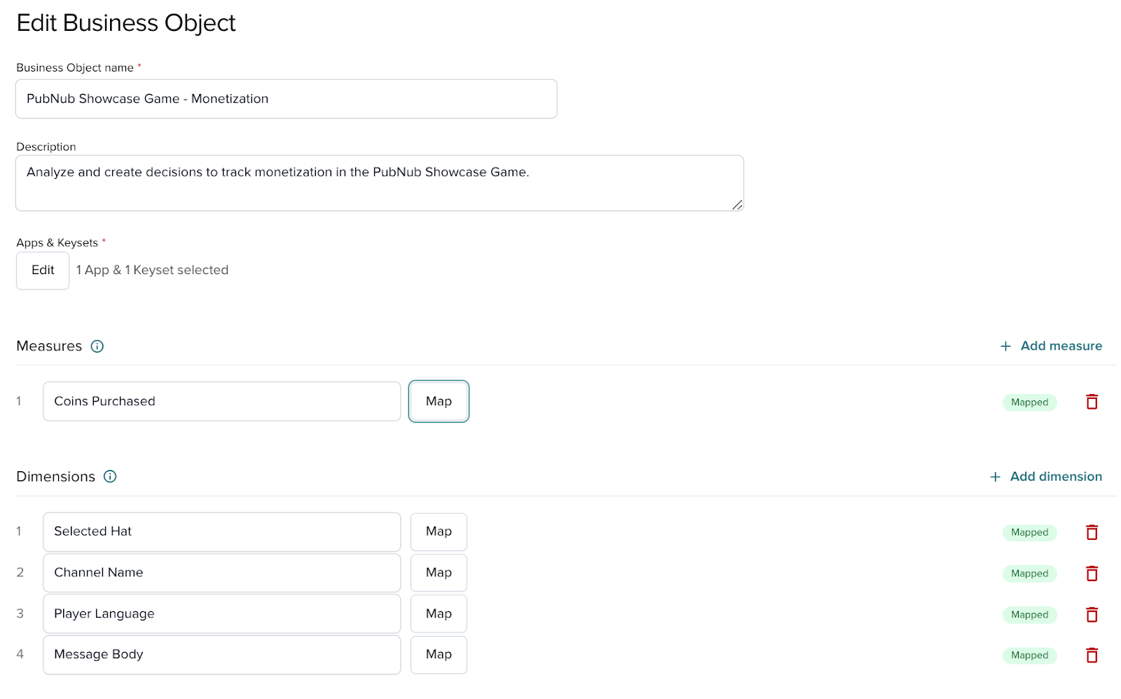This screenshot has height=699, width=1121.
Task: Delete the Channel Name dimension
Action: pyautogui.click(x=1091, y=574)
